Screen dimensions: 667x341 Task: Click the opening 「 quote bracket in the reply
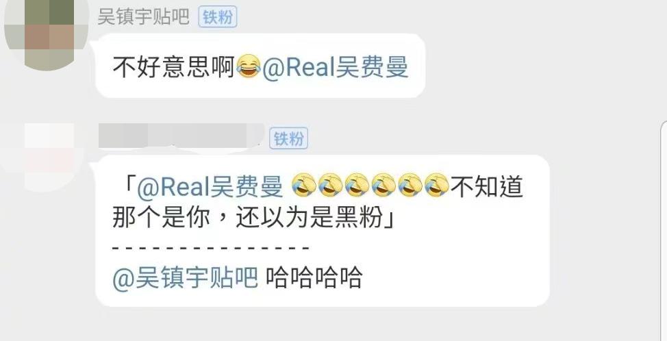tap(126, 186)
